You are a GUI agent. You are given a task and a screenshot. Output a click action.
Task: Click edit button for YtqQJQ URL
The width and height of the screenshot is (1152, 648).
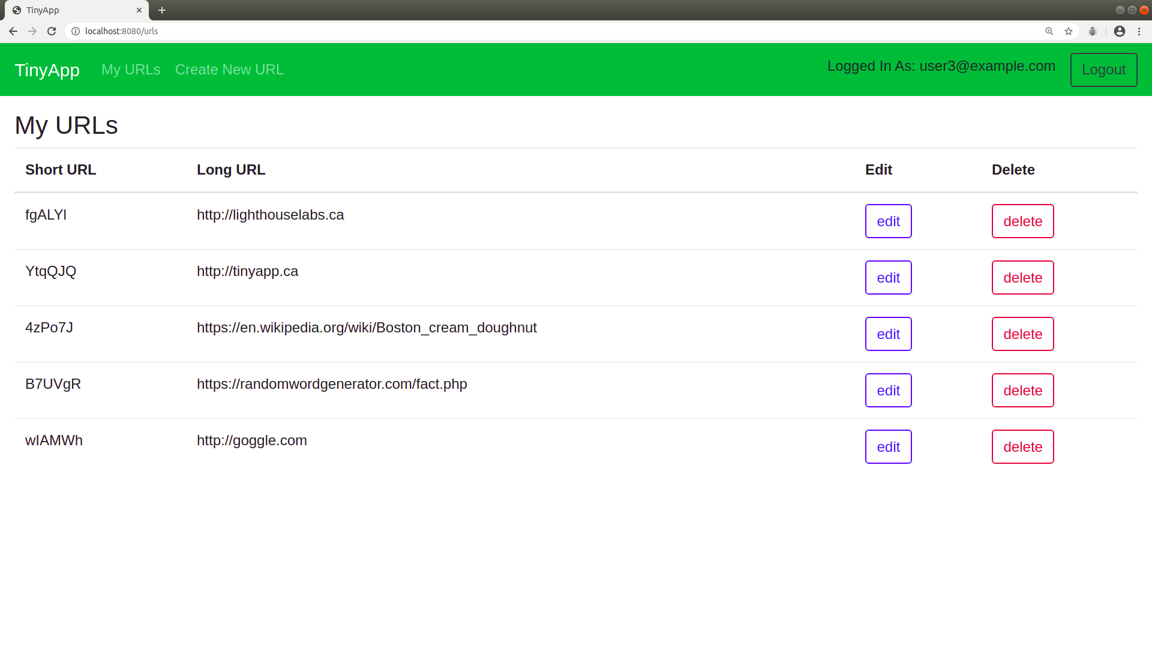(888, 277)
